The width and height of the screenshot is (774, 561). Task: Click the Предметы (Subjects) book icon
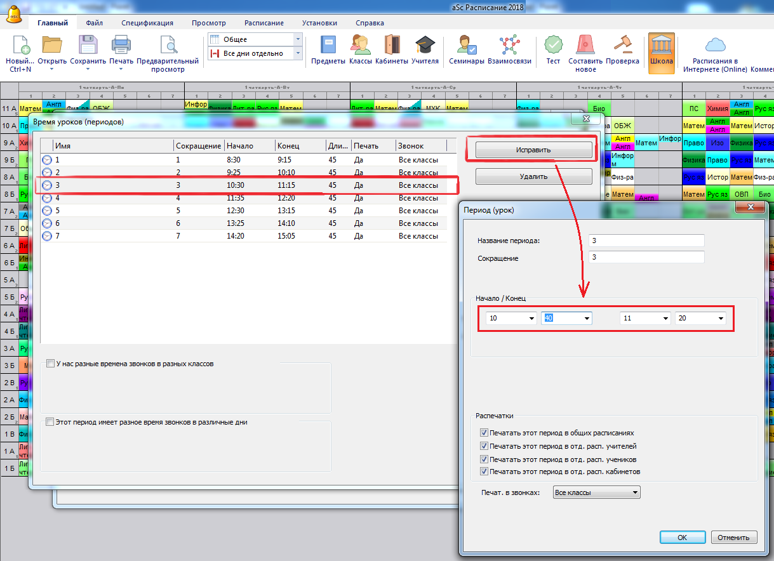coord(328,46)
